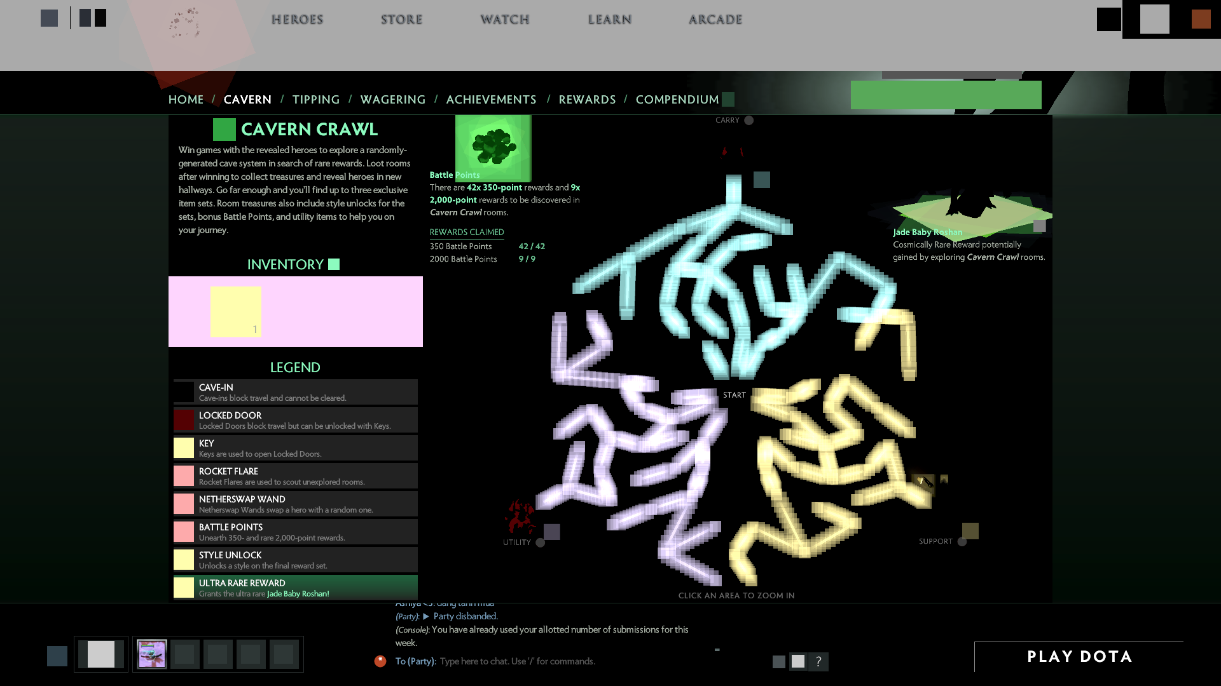
Task: Go to the WATCH section
Action: tap(505, 19)
